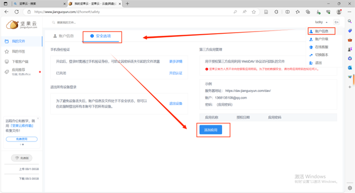Viewport: 355px width, 193px height.
Task: Click the 添加应用 button
Action: pos(211,130)
